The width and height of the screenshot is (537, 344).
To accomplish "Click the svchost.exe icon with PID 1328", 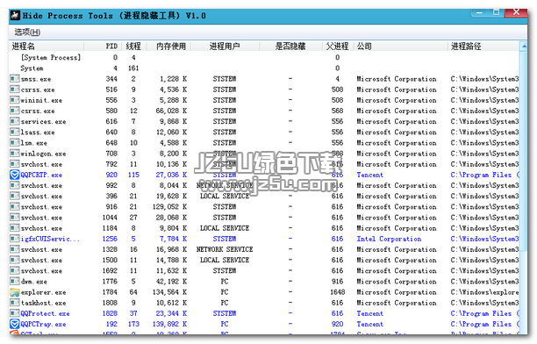I will pyautogui.click(x=15, y=249).
